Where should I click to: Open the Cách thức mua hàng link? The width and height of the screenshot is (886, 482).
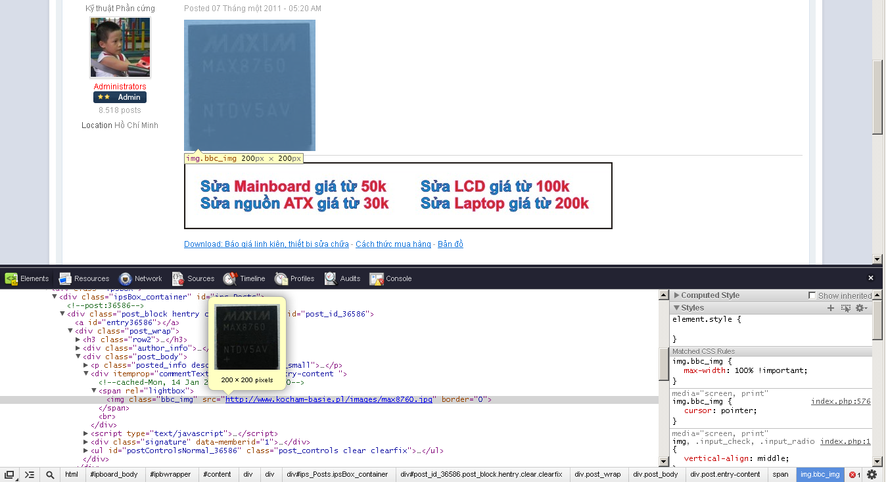pyautogui.click(x=393, y=244)
